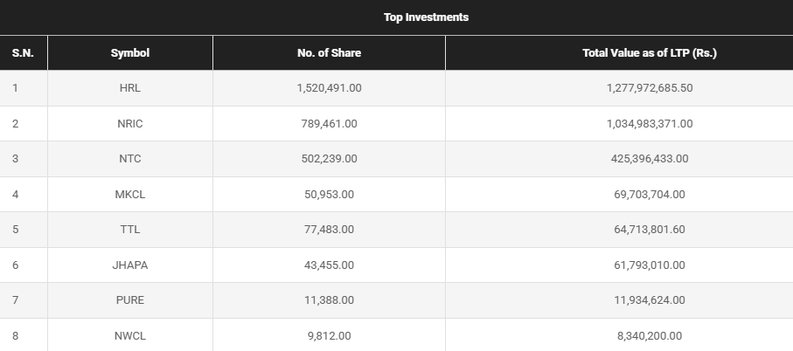Click the Top Investments table title
The height and width of the screenshot is (351, 793).
[426, 17]
